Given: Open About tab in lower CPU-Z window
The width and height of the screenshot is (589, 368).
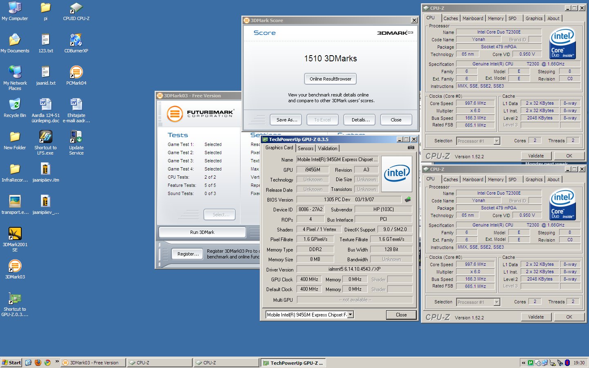Looking at the screenshot, I should pyautogui.click(x=553, y=180).
